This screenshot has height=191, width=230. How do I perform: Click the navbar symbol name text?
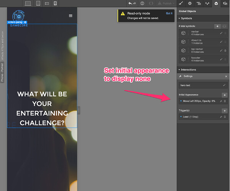tap(195, 32)
